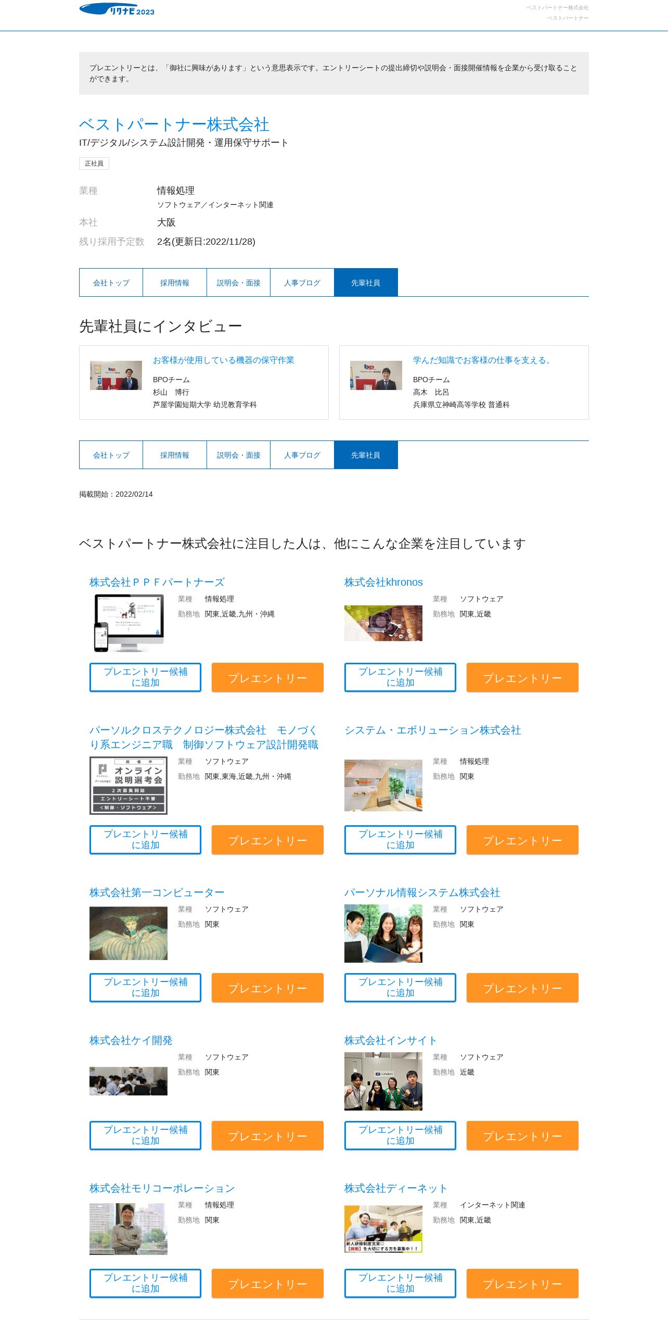
Task: Open ベストパートナー株式会社 company title link
Action: pyautogui.click(x=174, y=124)
